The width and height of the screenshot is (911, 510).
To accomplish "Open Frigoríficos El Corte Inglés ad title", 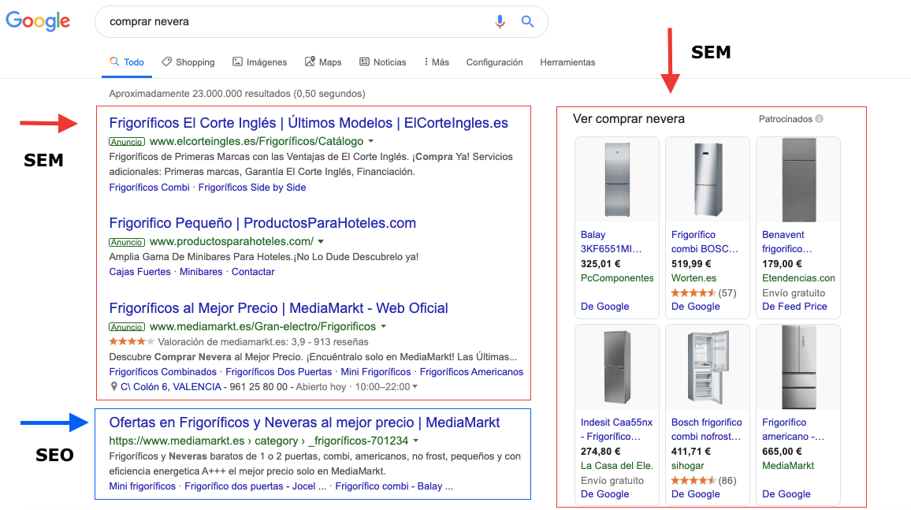I will 308,123.
